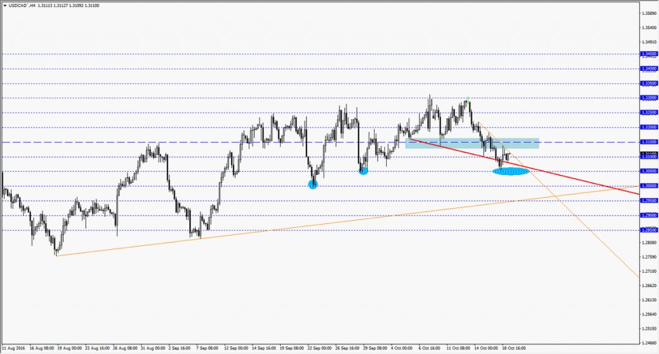
Task: Select the light blue rectangle zone
Action: pyautogui.click(x=472, y=144)
